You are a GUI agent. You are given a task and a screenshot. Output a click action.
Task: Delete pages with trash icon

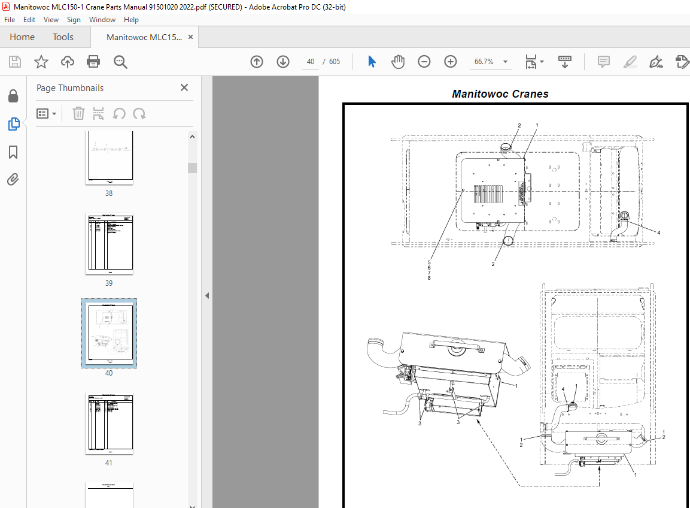pos(78,114)
